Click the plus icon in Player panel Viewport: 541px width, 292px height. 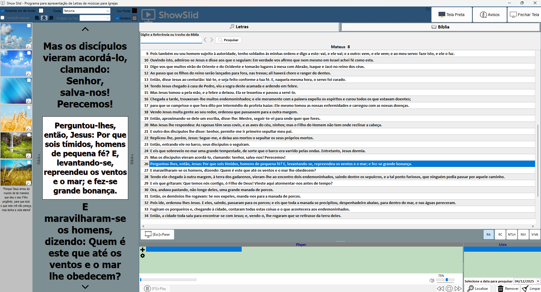[x=143, y=250]
